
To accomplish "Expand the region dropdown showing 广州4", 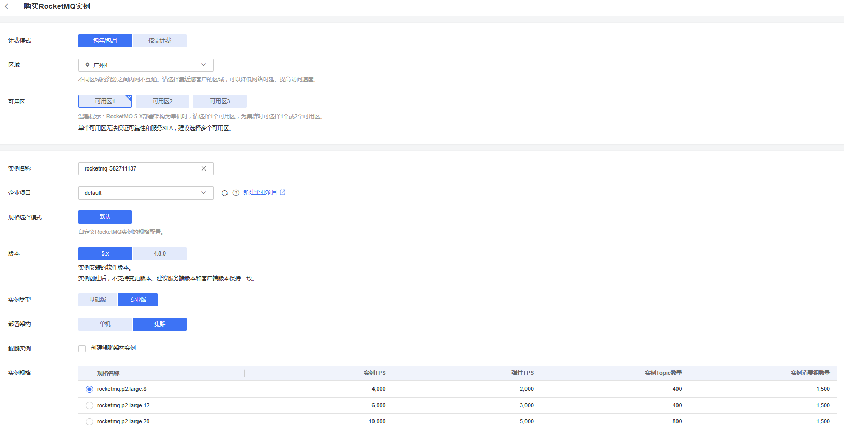I will point(203,65).
